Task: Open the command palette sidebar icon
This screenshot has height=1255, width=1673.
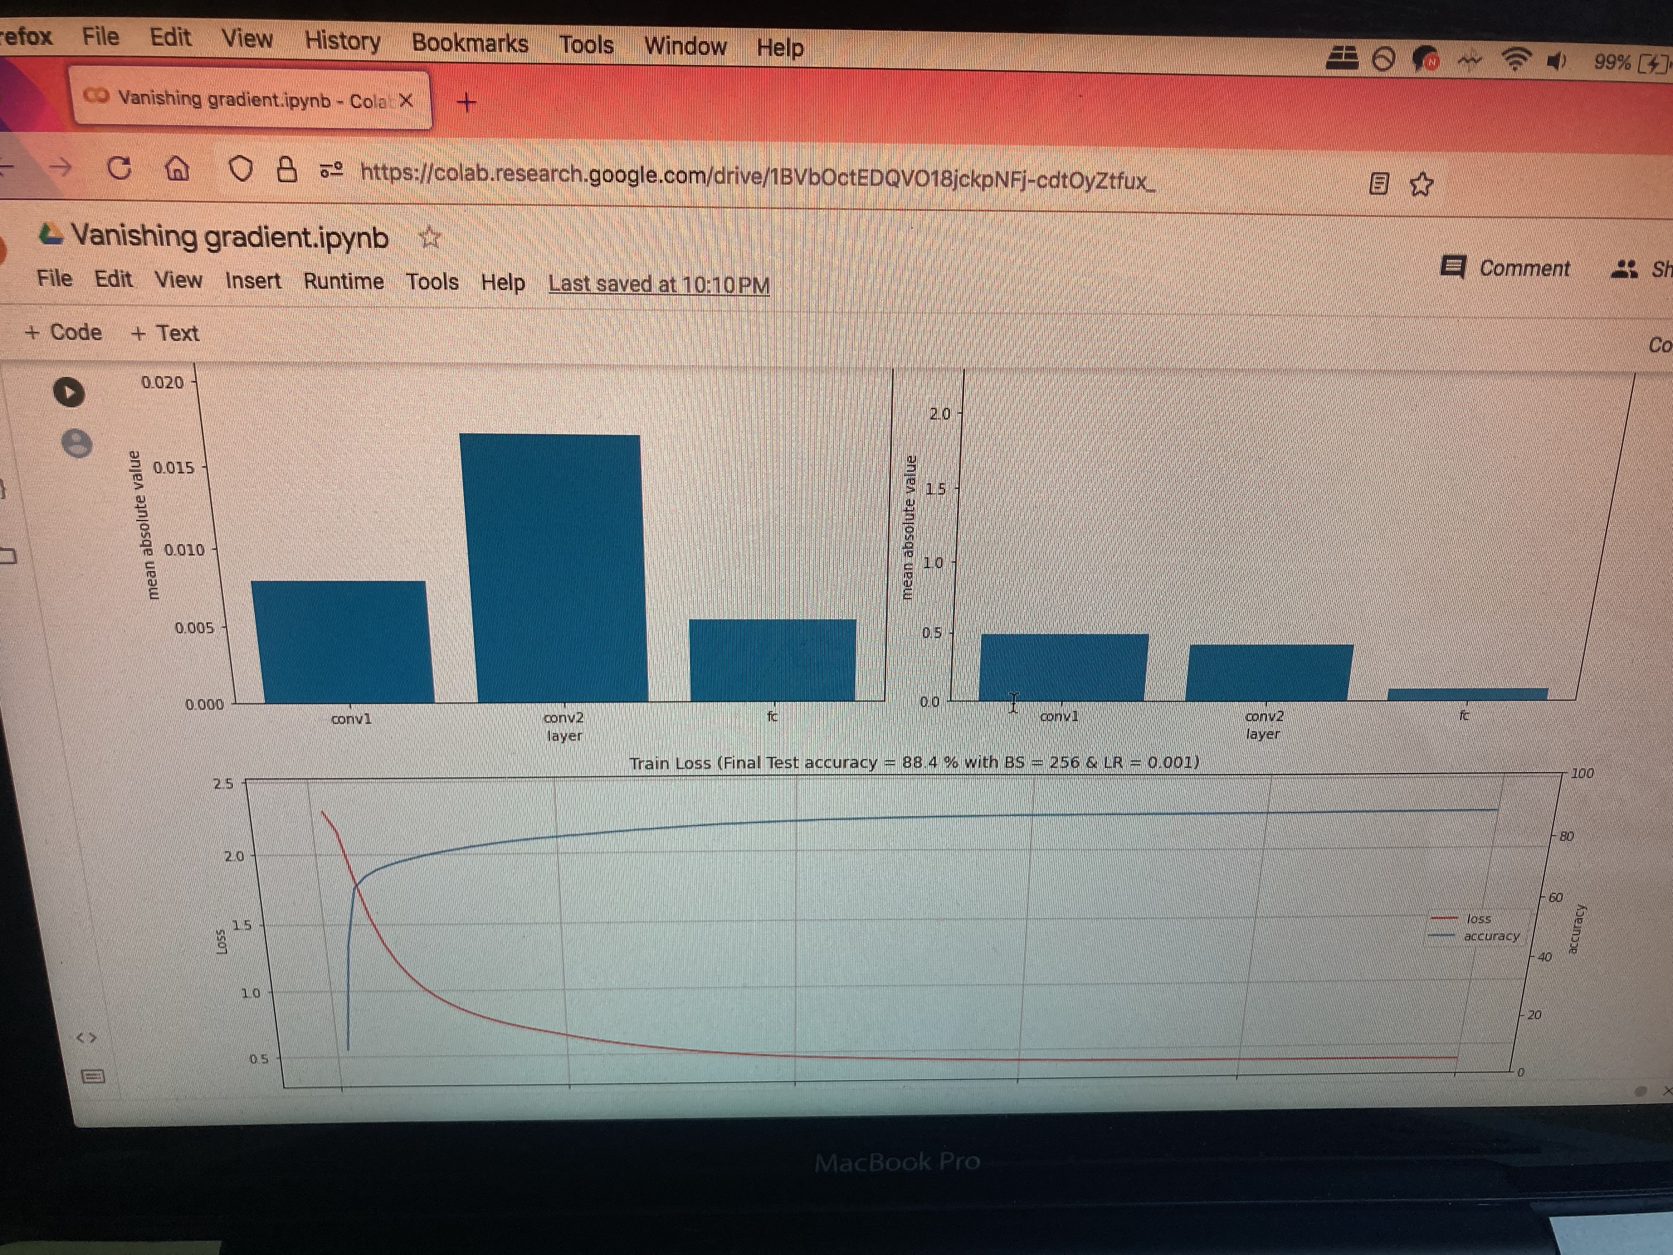Action: 92,1076
